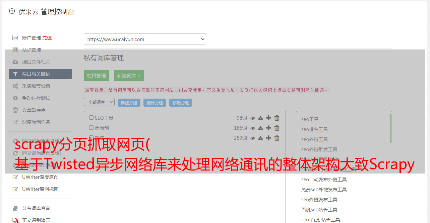Image resolution: width=430 pixels, height=223 pixels.
Task: Click keyword 'seo外链发布工具'
Action: [x=319, y=200]
